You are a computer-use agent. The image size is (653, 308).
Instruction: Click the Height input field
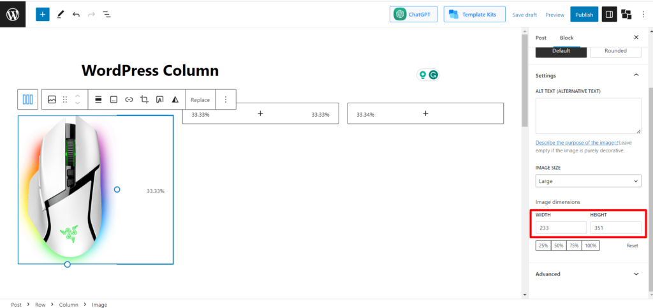click(615, 228)
